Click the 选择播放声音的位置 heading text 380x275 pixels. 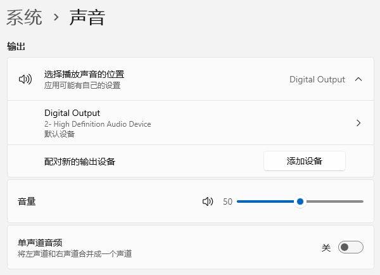coord(84,74)
